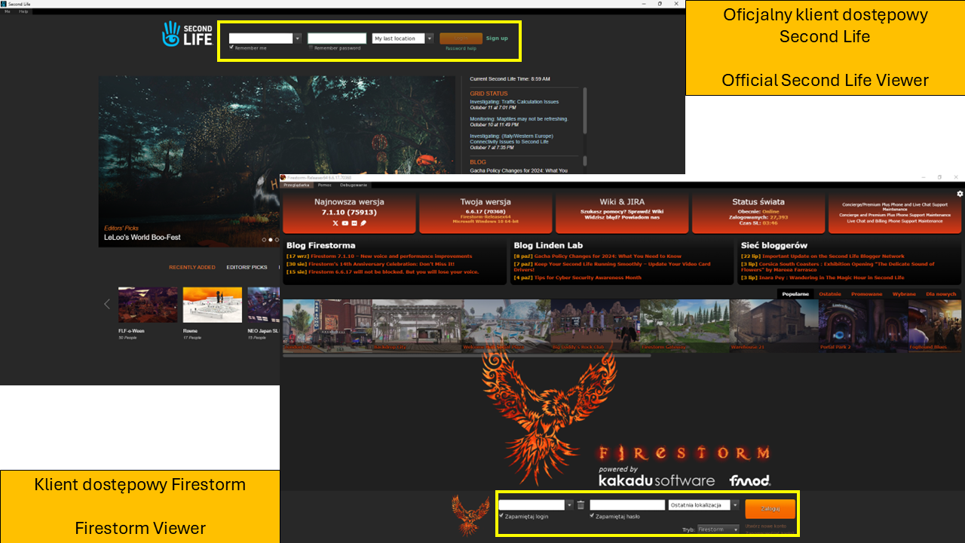Switch to Promowane destinations tab

(867, 294)
